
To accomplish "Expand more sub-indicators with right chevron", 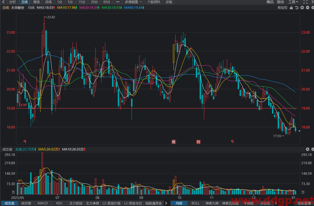I will 166,203.
